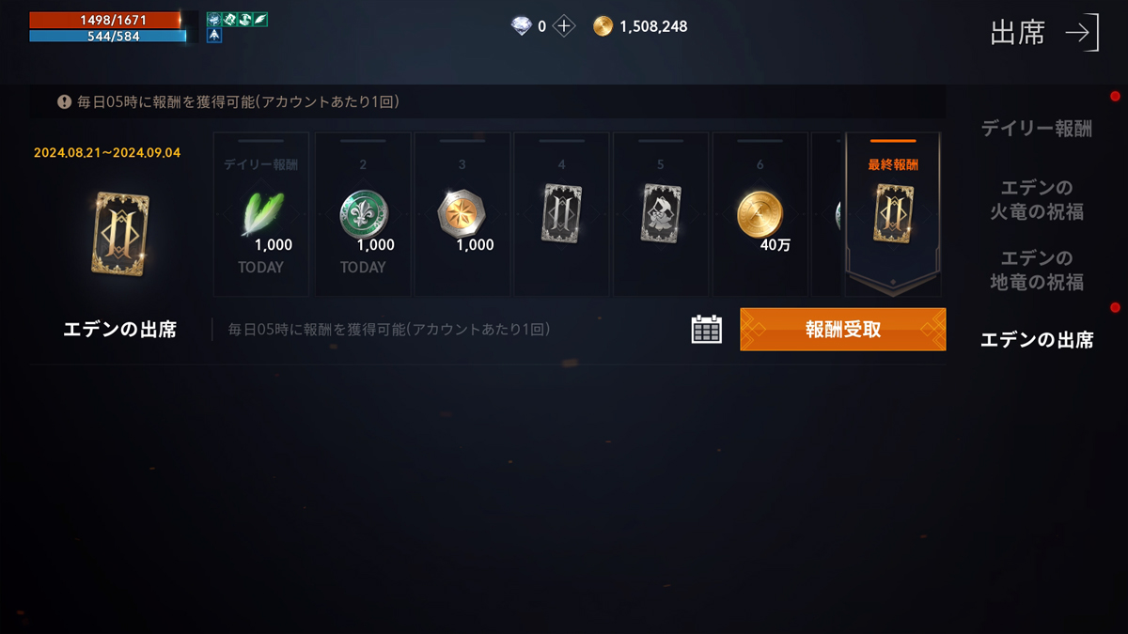This screenshot has height=634, width=1128.
Task: Click the gold coin currency icon
Action: point(603,26)
